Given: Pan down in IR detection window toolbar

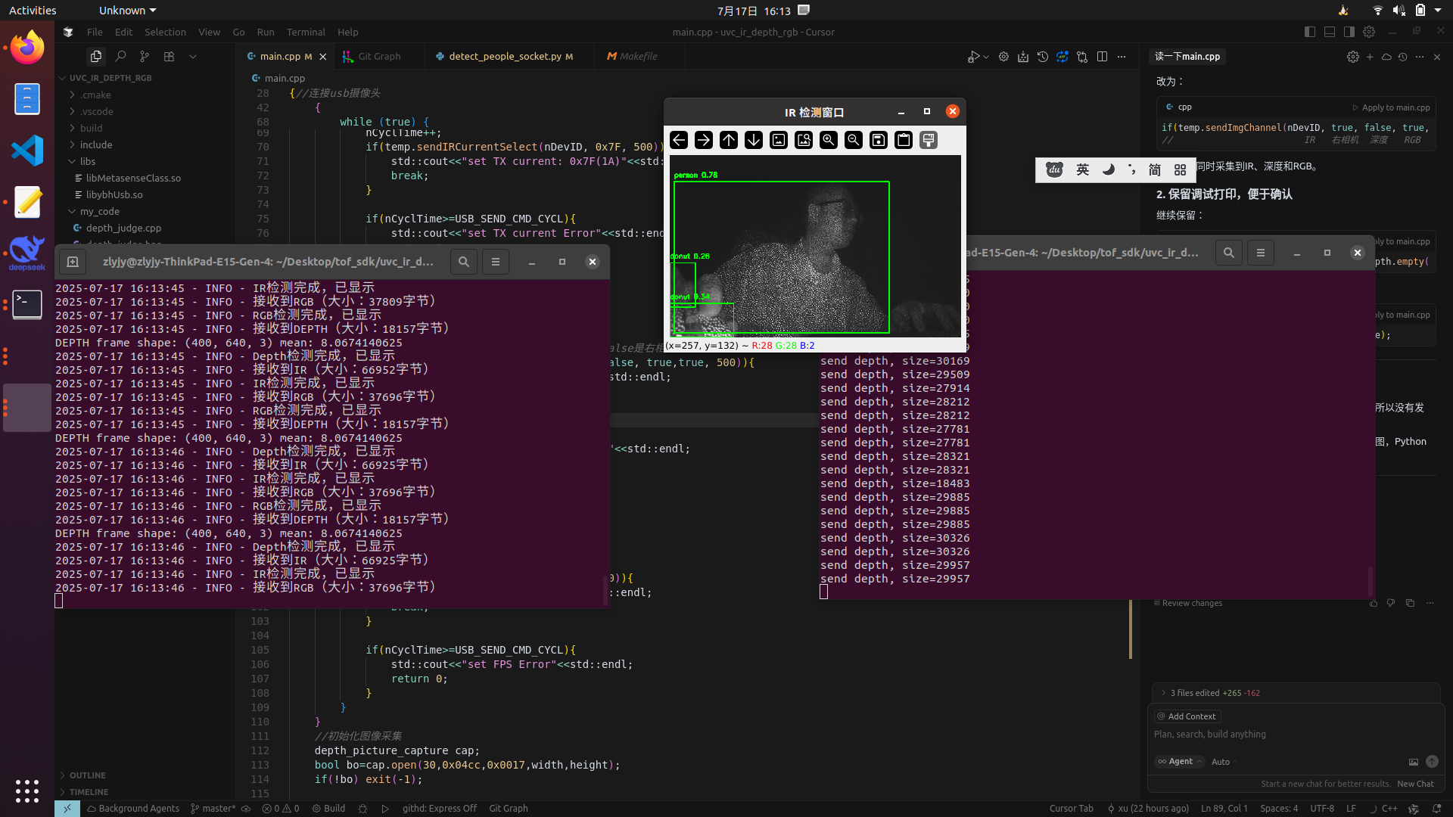Looking at the screenshot, I should click(x=754, y=140).
